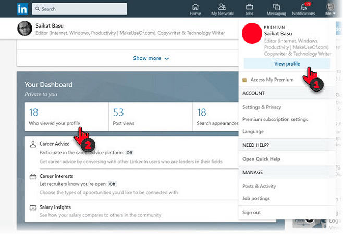Click the search magnifier icon
The width and height of the screenshot is (343, 234).
tap(38, 9)
